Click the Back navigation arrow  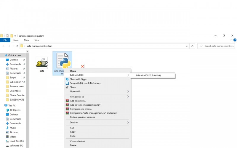[4, 46]
